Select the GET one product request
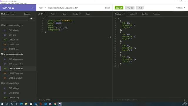Image resolution: width=188 pixels, height=106 pixels. click(x=18, y=64)
